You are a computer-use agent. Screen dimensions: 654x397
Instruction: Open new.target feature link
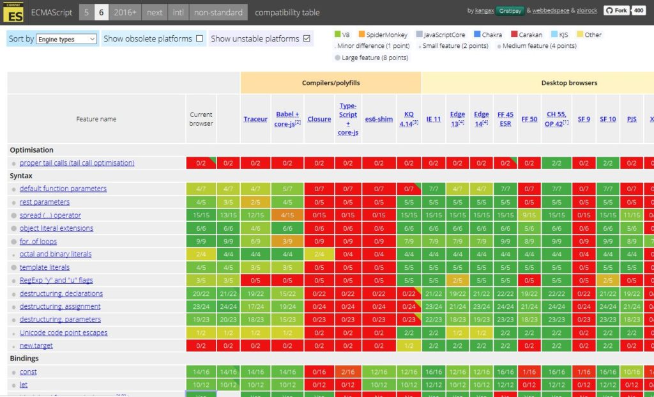(x=36, y=346)
